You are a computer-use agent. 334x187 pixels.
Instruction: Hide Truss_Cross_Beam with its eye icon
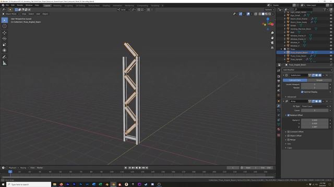[331, 56]
